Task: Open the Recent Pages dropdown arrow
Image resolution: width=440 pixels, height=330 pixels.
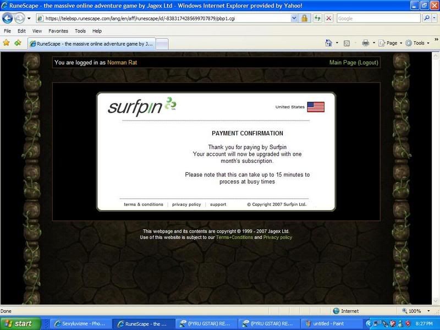Action: tap(29, 19)
